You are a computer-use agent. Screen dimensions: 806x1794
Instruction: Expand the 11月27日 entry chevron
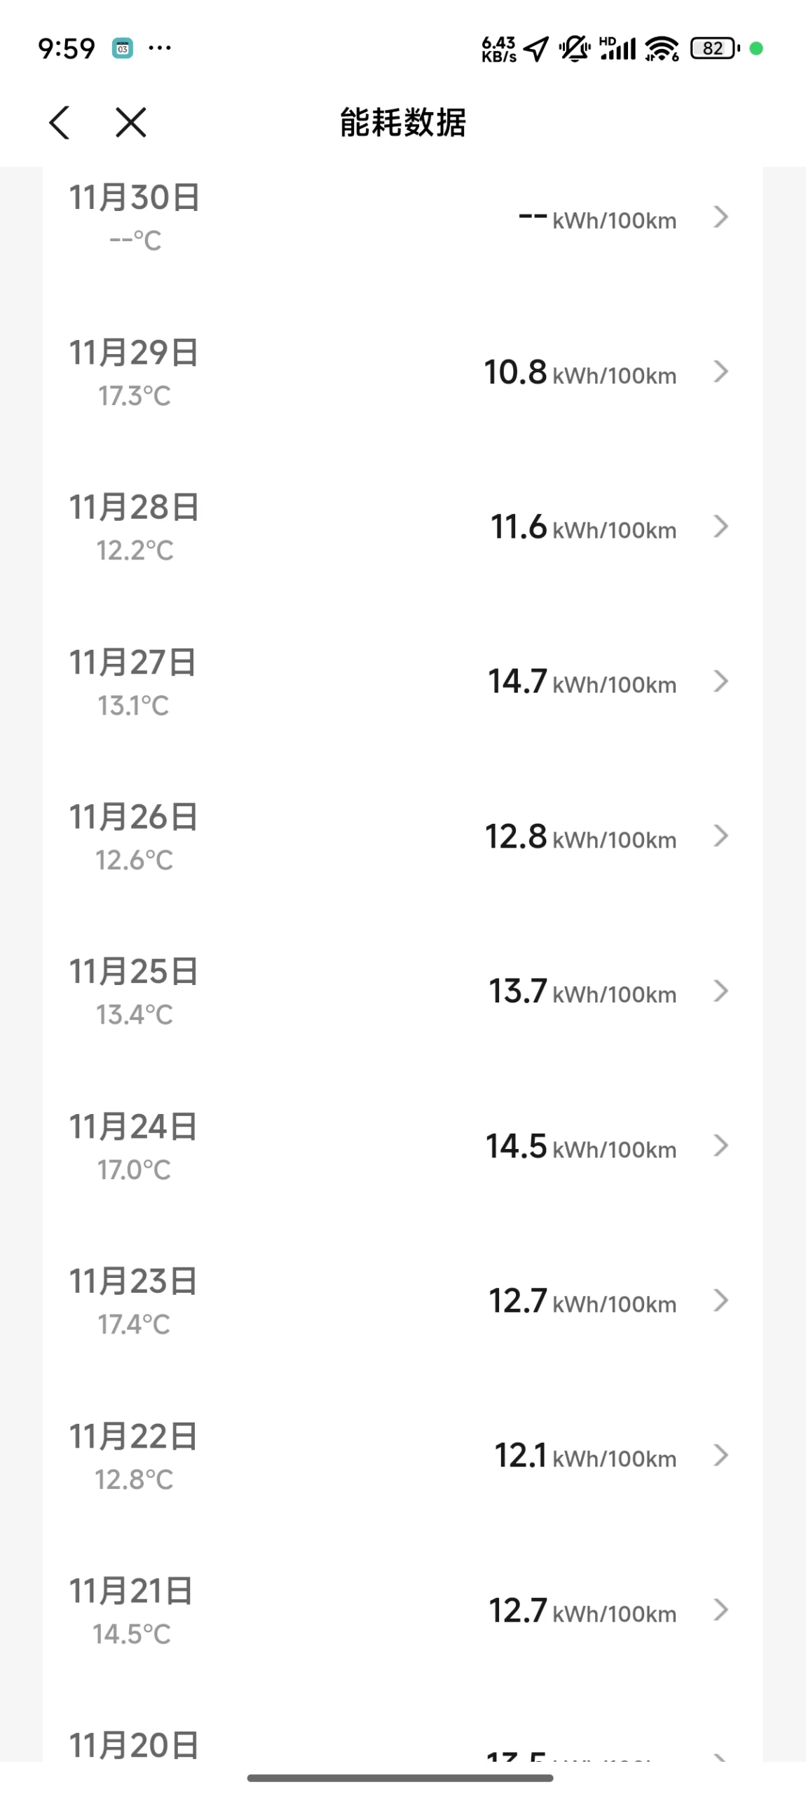(x=720, y=681)
